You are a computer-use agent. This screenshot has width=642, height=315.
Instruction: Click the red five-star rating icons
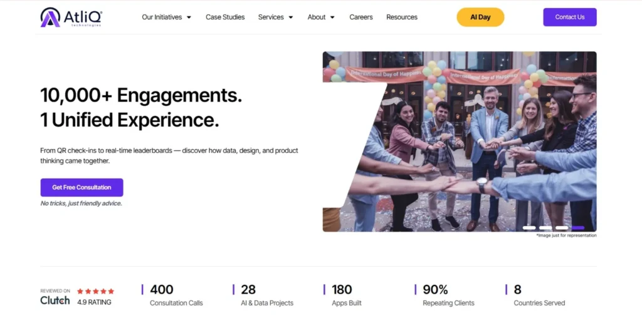click(95, 291)
